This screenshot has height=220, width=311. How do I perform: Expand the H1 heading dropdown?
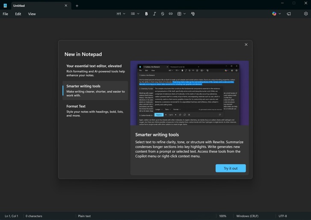[121, 14]
